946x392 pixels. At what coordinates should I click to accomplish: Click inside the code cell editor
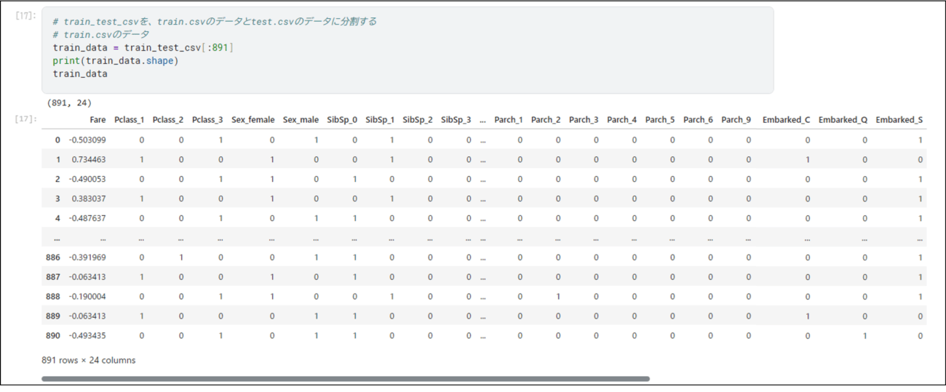tap(408, 50)
